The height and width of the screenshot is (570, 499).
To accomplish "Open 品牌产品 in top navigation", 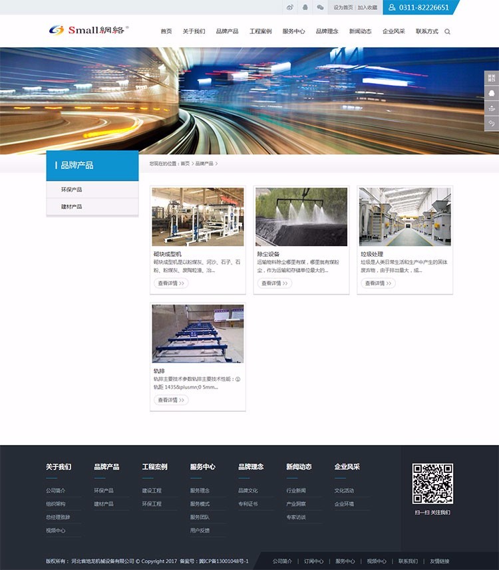I will 228,31.
